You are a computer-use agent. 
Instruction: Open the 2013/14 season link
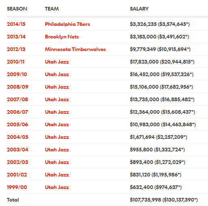pos(16,37)
